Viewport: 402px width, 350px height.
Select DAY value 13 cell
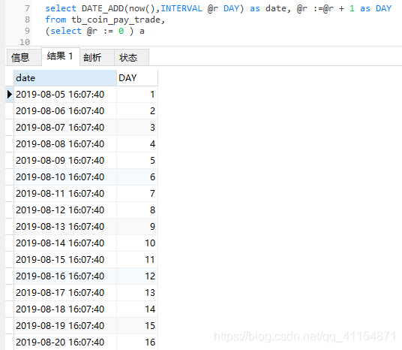pos(137,292)
